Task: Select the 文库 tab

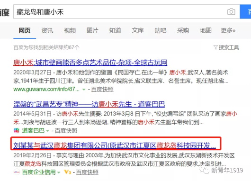Action: (138, 30)
